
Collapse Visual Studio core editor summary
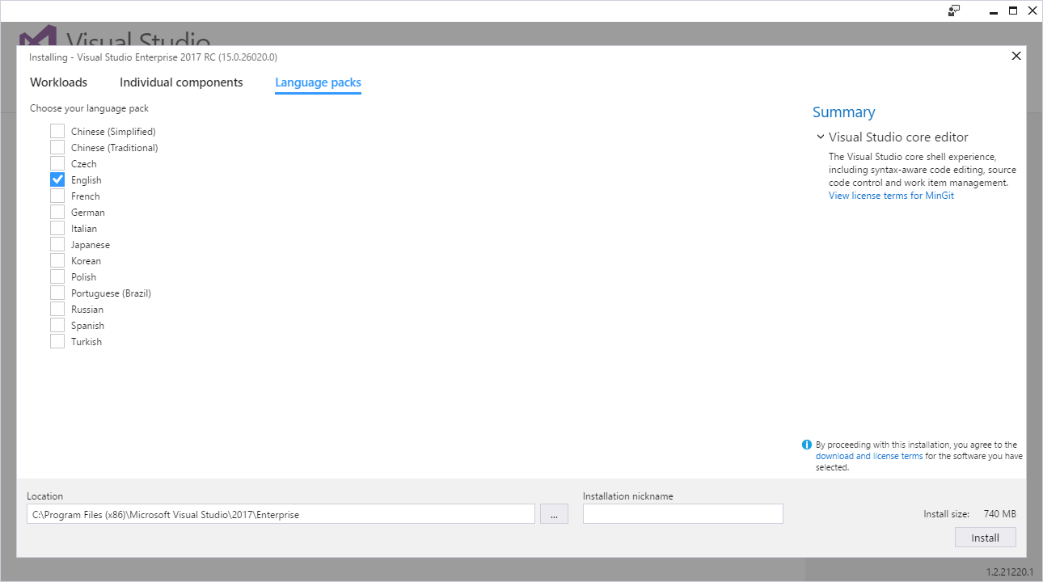point(821,137)
